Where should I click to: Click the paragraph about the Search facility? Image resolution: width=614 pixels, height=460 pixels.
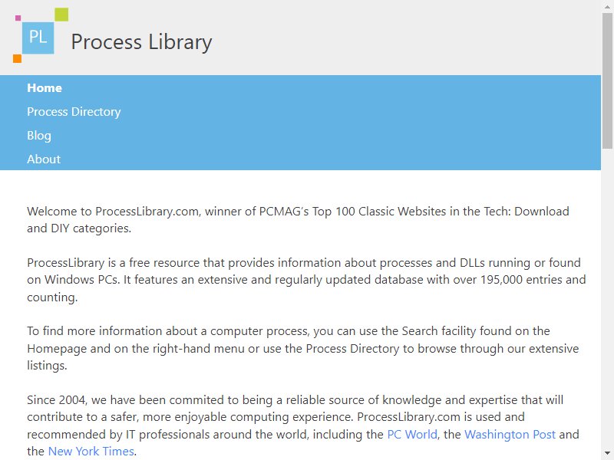point(302,348)
